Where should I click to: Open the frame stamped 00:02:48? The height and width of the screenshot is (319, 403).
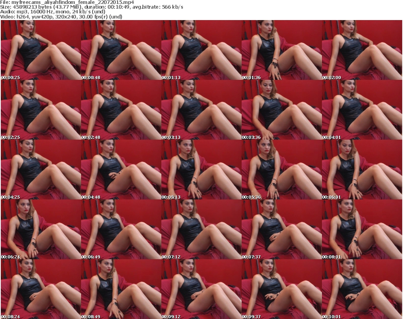[121, 110]
